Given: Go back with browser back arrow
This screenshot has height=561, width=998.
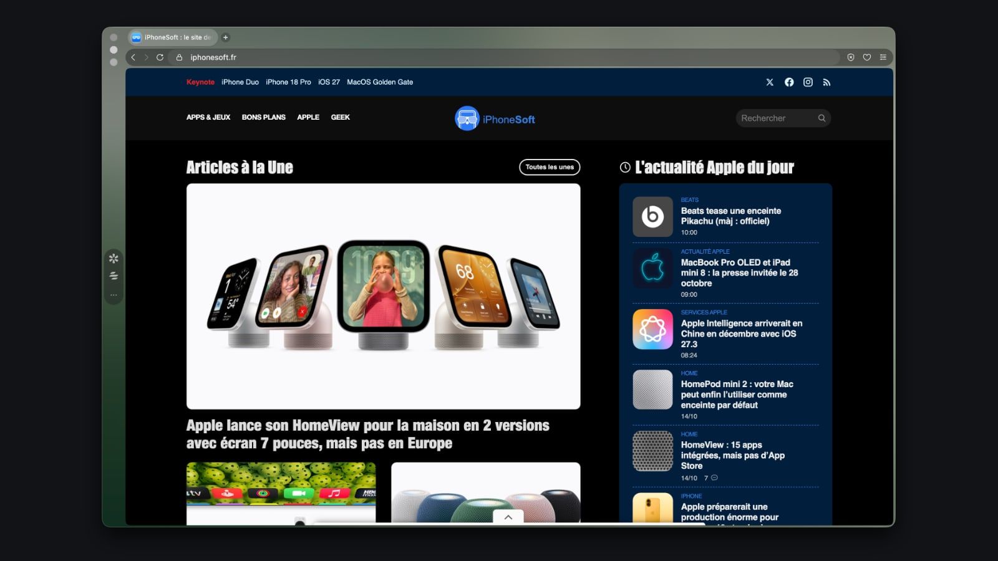Looking at the screenshot, I should click(x=133, y=57).
